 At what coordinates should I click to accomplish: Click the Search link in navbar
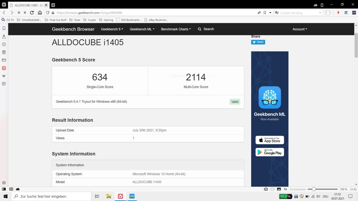(206, 29)
